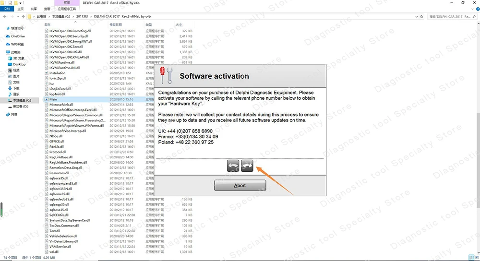The height and width of the screenshot is (261, 480).
Task: Open 下载 folder in sidebar
Action: (x=16, y=88)
